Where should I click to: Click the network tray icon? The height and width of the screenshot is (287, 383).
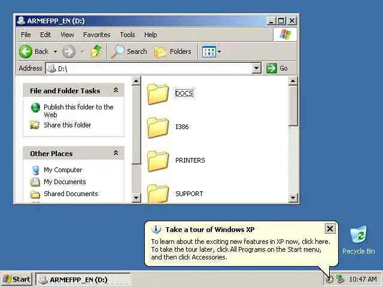(340, 279)
